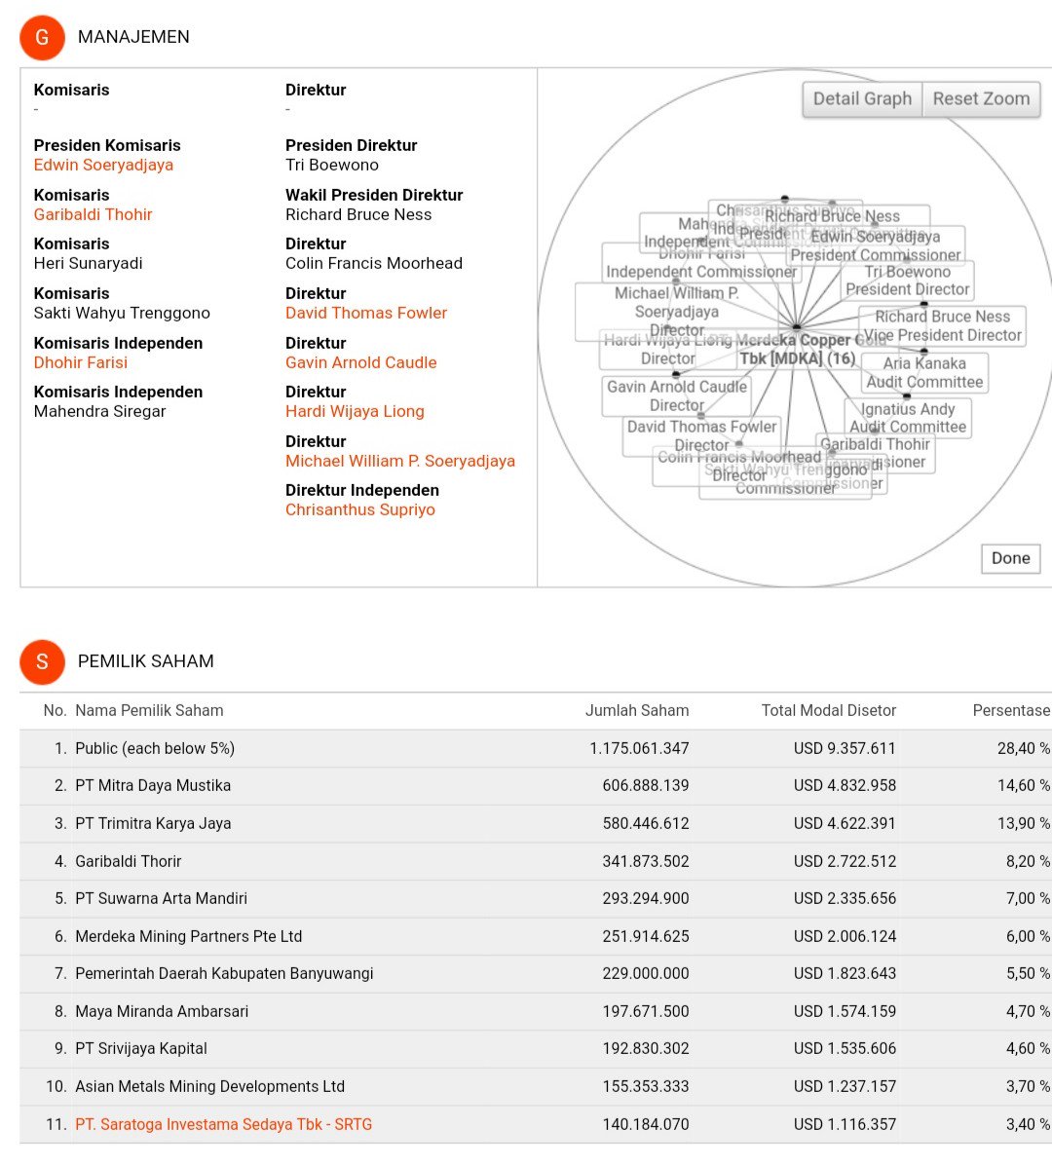
Task: Select Pemerintah Daerah Kabupaten Banyuwangi row
Action: pos(536,974)
